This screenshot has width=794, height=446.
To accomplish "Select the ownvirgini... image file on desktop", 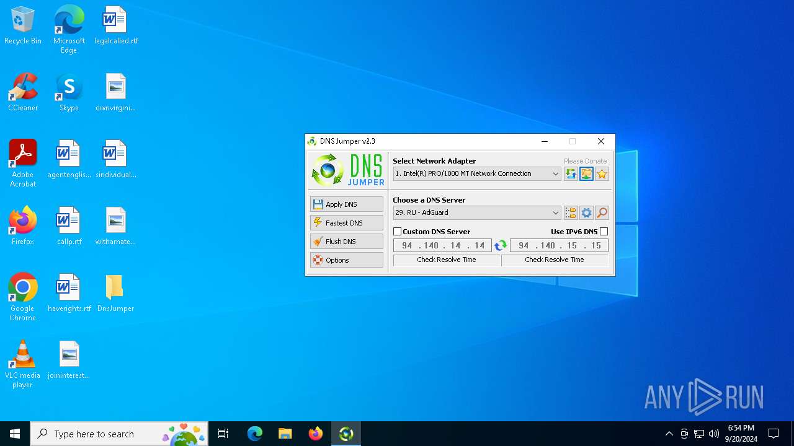I will (116, 93).
